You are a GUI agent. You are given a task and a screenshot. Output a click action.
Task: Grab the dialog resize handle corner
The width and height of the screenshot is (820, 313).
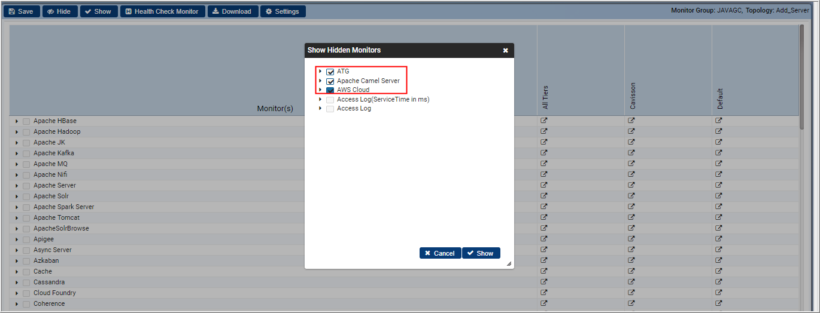tap(509, 263)
